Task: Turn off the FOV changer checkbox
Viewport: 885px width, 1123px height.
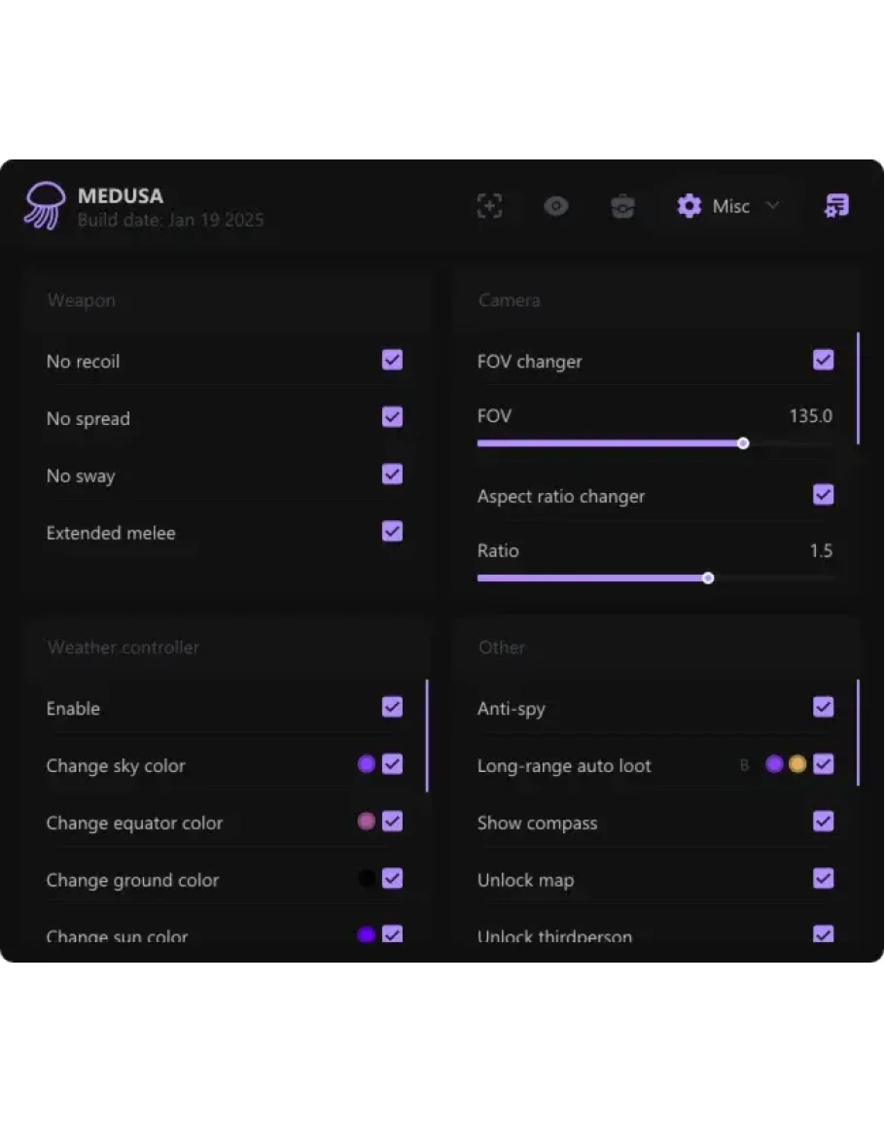Action: (x=823, y=360)
